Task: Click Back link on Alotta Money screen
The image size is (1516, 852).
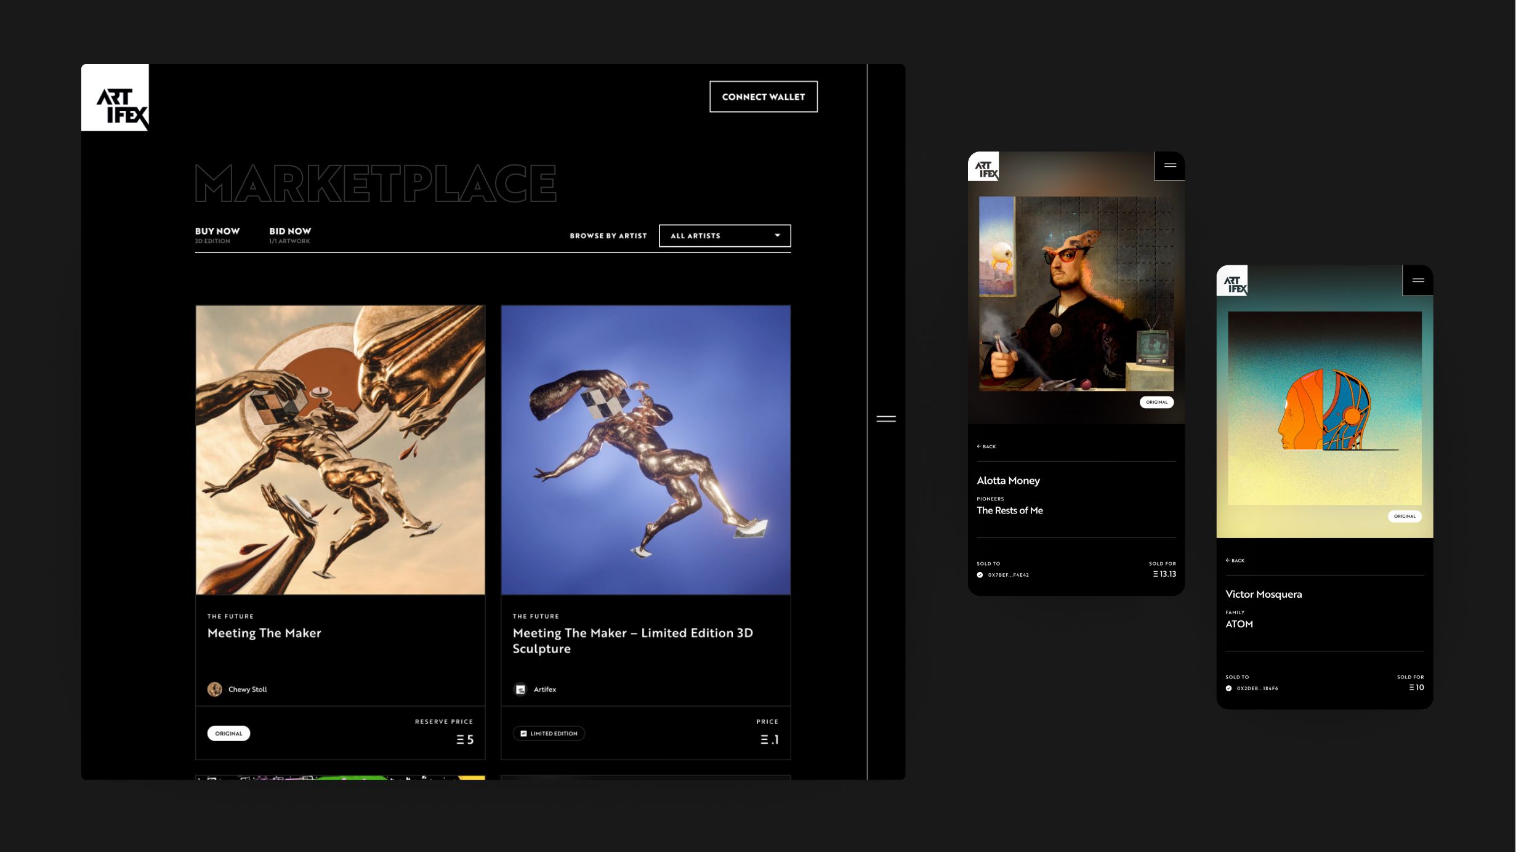Action: 986,446
